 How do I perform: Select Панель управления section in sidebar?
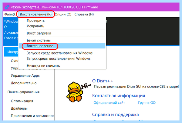point(23,92)
